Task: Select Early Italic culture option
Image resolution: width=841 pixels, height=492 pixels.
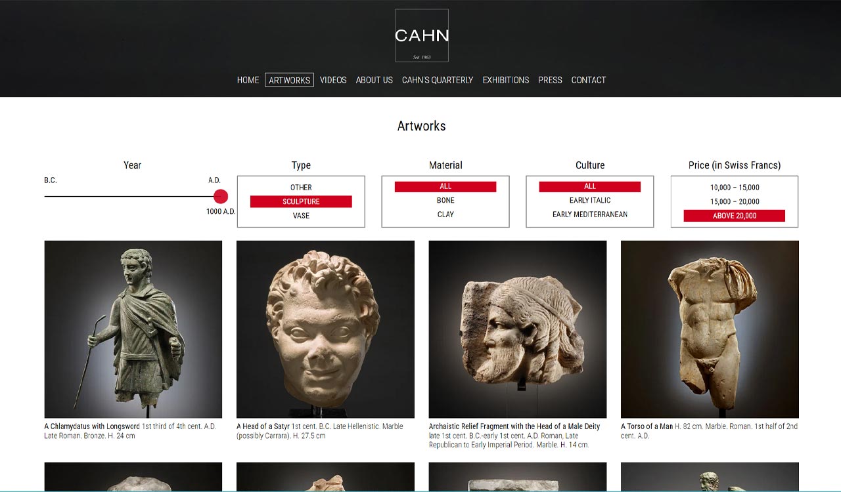Action: (590, 201)
